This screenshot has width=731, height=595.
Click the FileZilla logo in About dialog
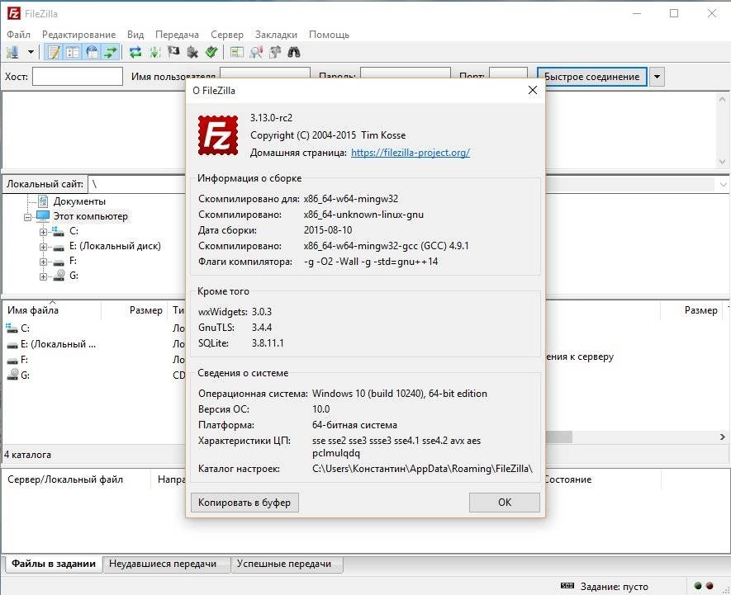tap(218, 135)
